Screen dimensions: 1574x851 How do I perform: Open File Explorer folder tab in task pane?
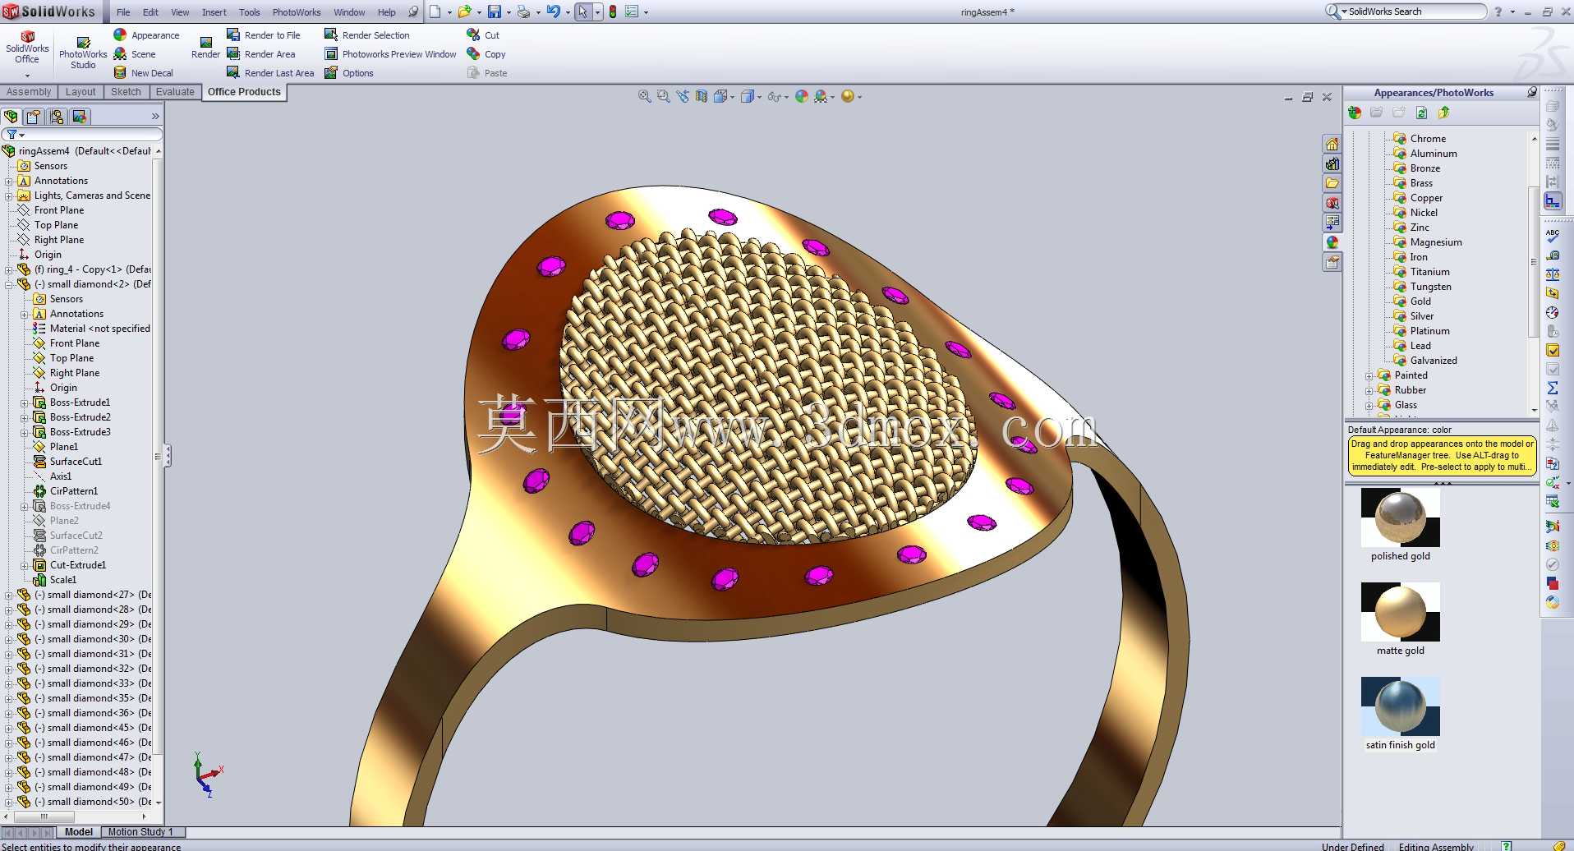(x=1332, y=183)
